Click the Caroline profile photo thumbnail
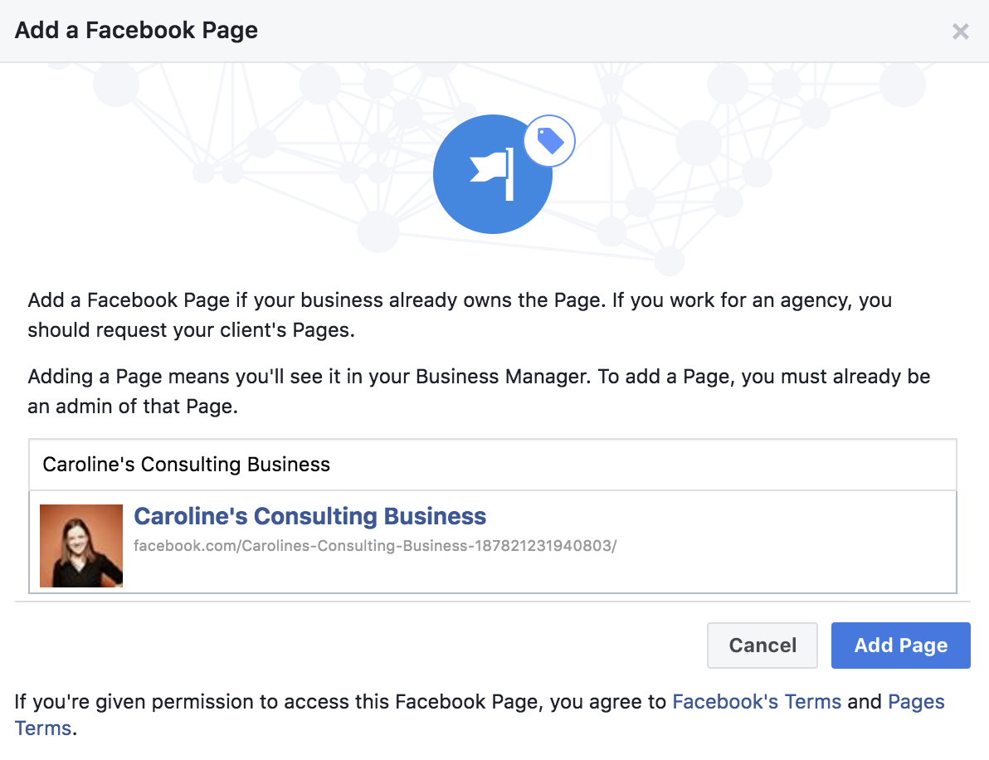The image size is (989, 760). [81, 546]
